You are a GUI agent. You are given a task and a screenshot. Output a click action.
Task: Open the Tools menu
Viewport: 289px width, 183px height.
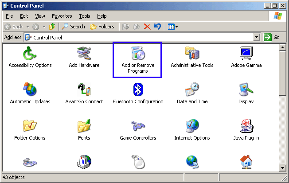(85, 16)
